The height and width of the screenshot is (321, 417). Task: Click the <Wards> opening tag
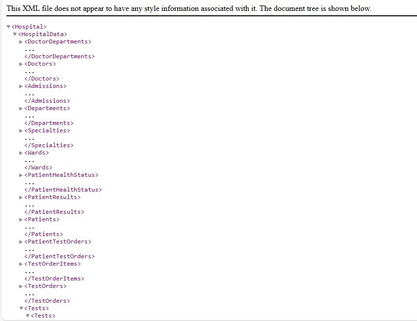(x=37, y=153)
